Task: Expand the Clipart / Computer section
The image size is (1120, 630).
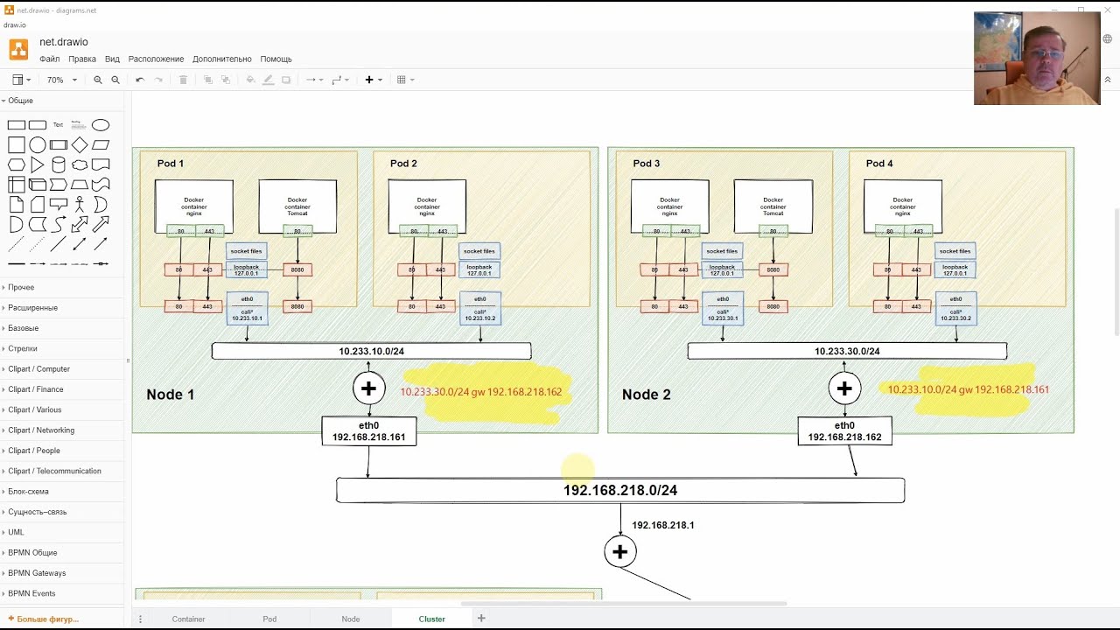Action: click(63, 369)
